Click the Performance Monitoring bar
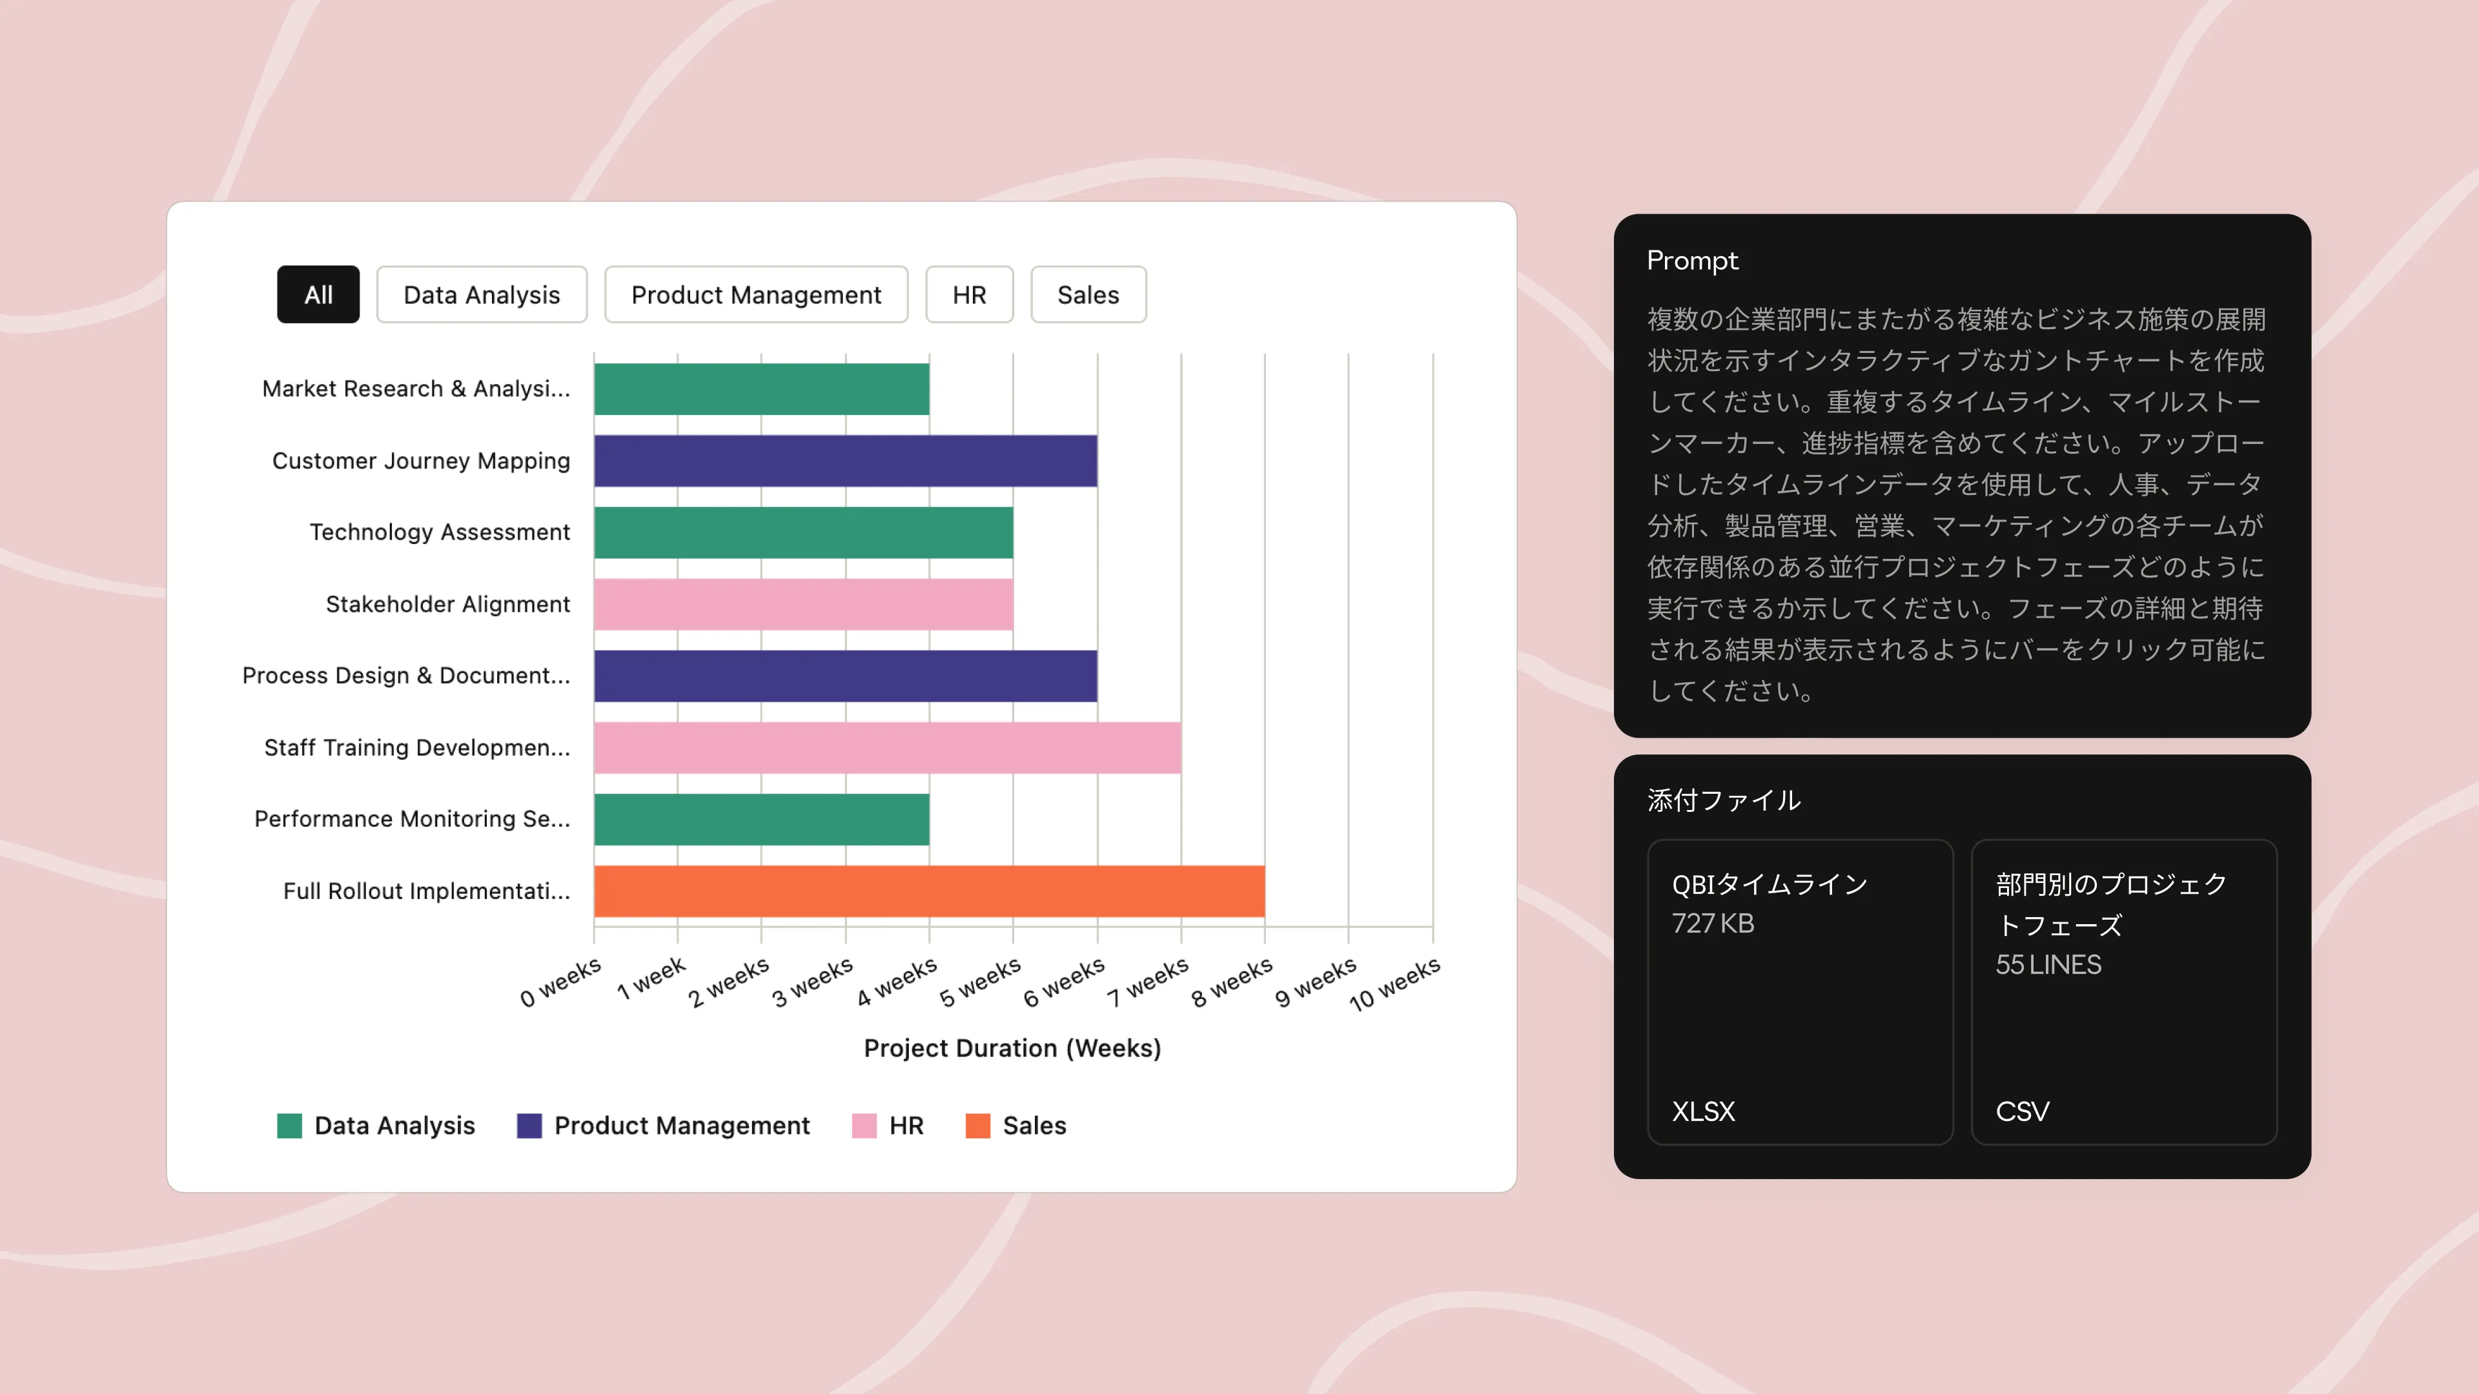This screenshot has width=2479, height=1394. coord(761,819)
